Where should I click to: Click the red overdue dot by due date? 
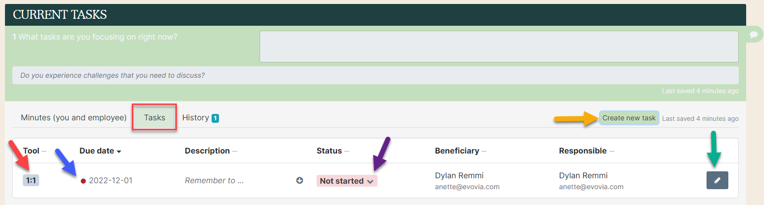tap(83, 181)
